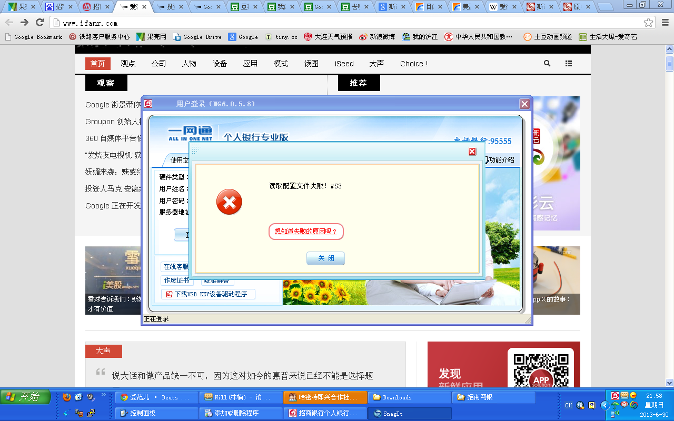674x421 pixels.
Task: Click the 招商银行 logo icon in login title bar
Action: [148, 104]
